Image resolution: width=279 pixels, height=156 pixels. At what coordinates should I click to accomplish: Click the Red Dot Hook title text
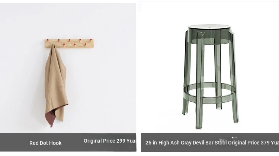pyautogui.click(x=45, y=143)
